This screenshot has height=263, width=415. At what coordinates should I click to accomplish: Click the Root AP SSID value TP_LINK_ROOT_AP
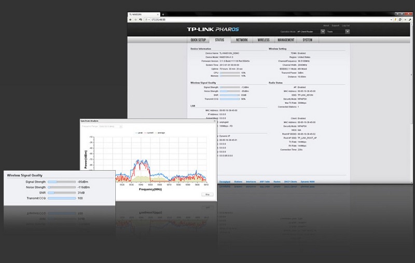(x=307, y=138)
